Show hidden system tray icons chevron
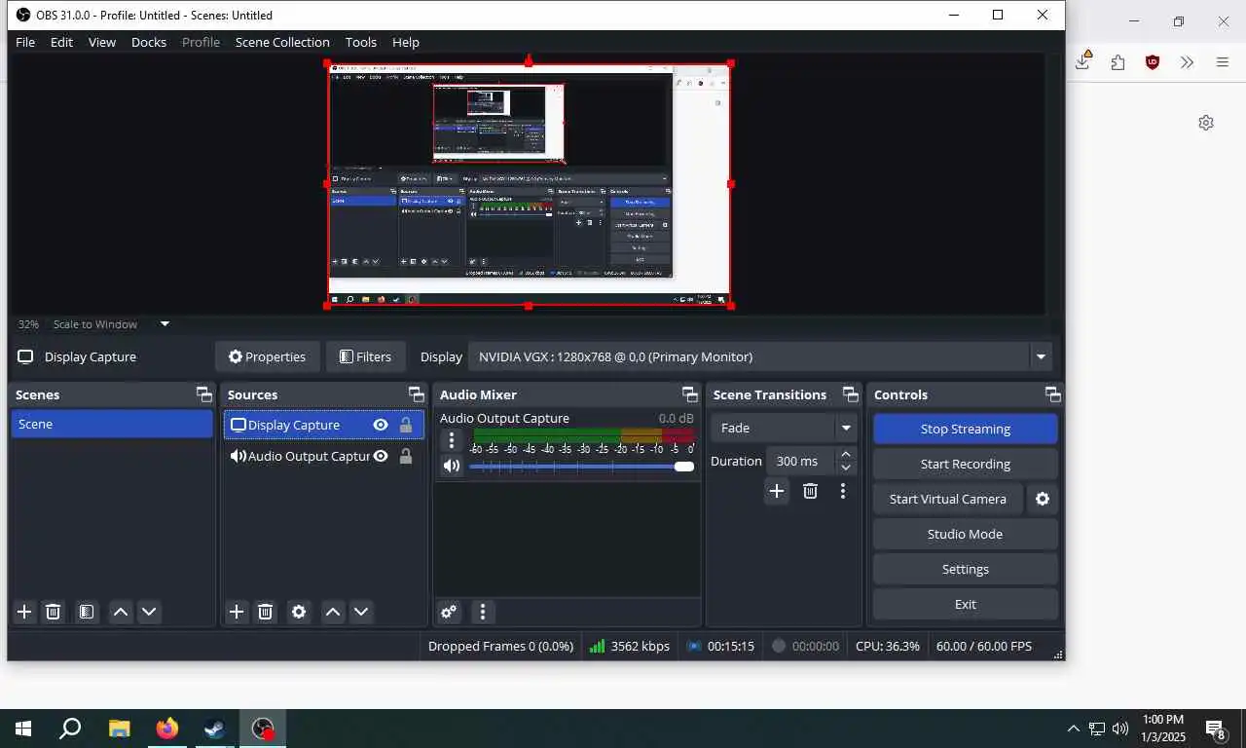Image resolution: width=1246 pixels, height=748 pixels. click(x=1073, y=729)
